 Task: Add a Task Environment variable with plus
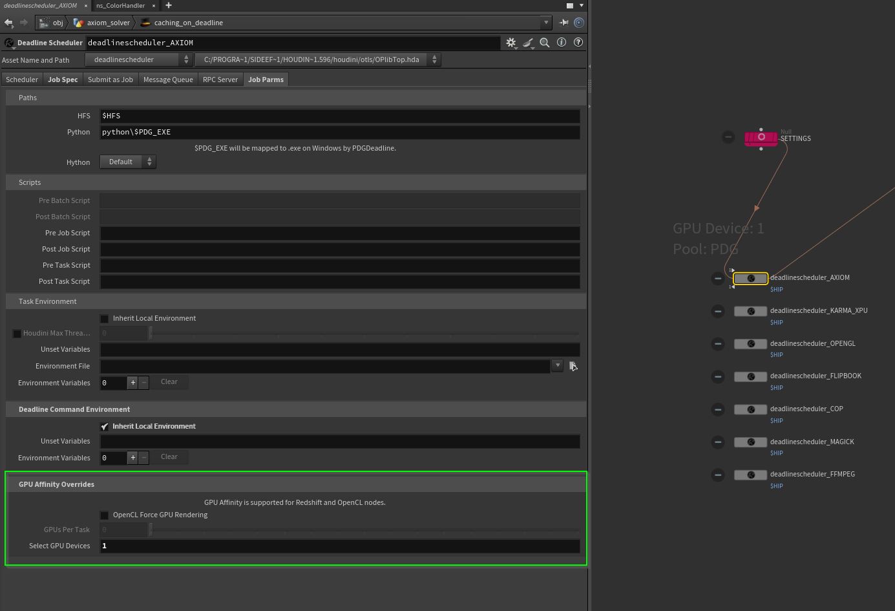[133, 383]
